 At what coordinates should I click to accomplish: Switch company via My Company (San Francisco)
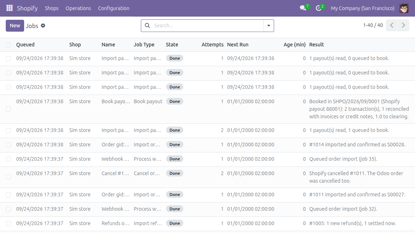[362, 8]
